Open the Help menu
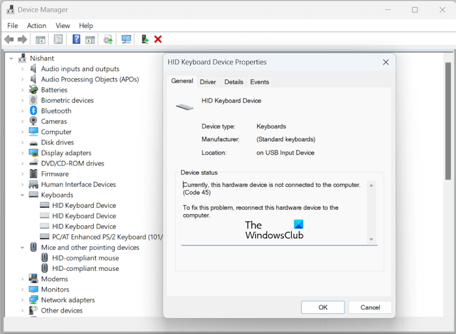 (x=86, y=25)
